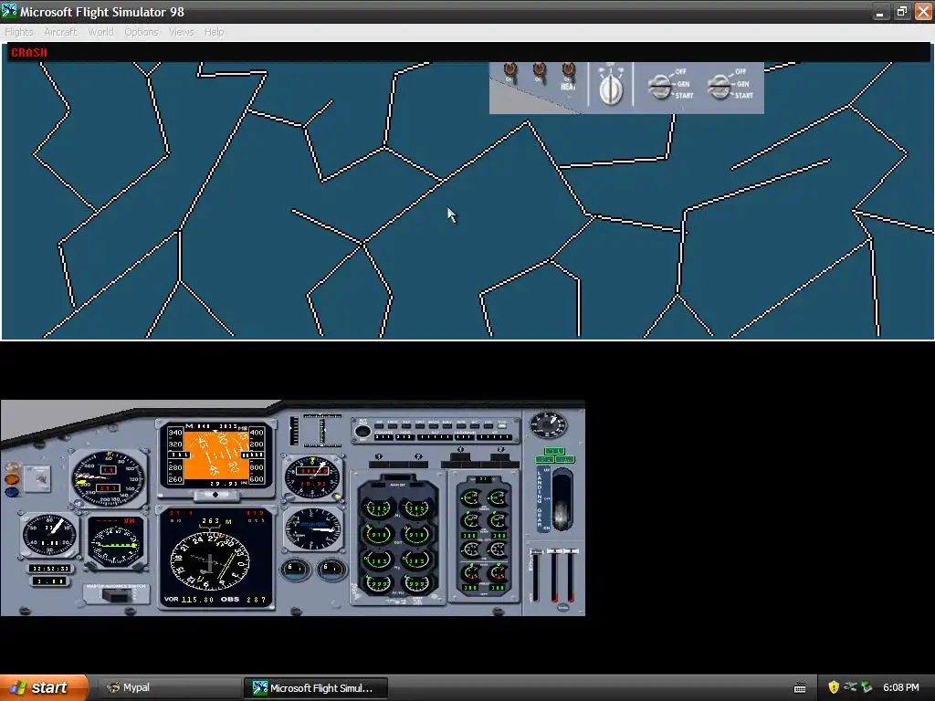Viewport: 935px width, 701px height.
Task: Click the airspeed indicator gauge
Action: [x=108, y=478]
